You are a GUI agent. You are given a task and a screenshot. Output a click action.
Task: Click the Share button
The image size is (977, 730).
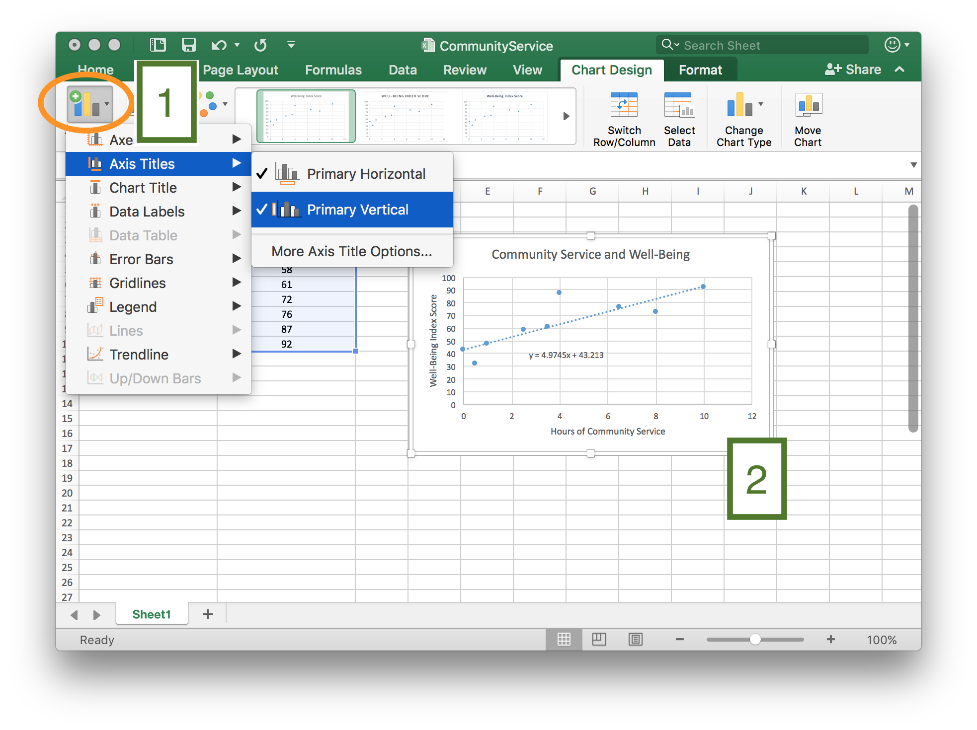point(853,70)
